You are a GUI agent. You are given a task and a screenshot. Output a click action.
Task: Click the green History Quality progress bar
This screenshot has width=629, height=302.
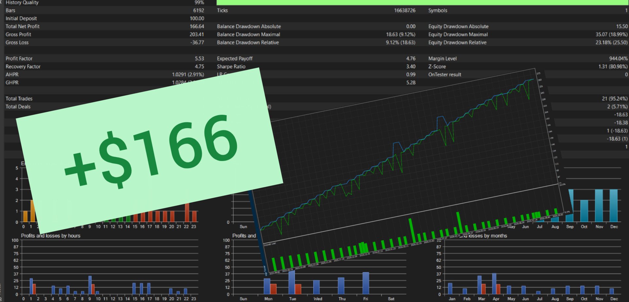(x=422, y=2)
